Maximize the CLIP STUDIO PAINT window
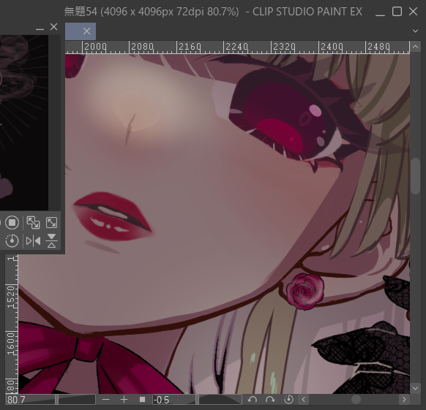The width and height of the screenshot is (426, 410). (x=397, y=12)
